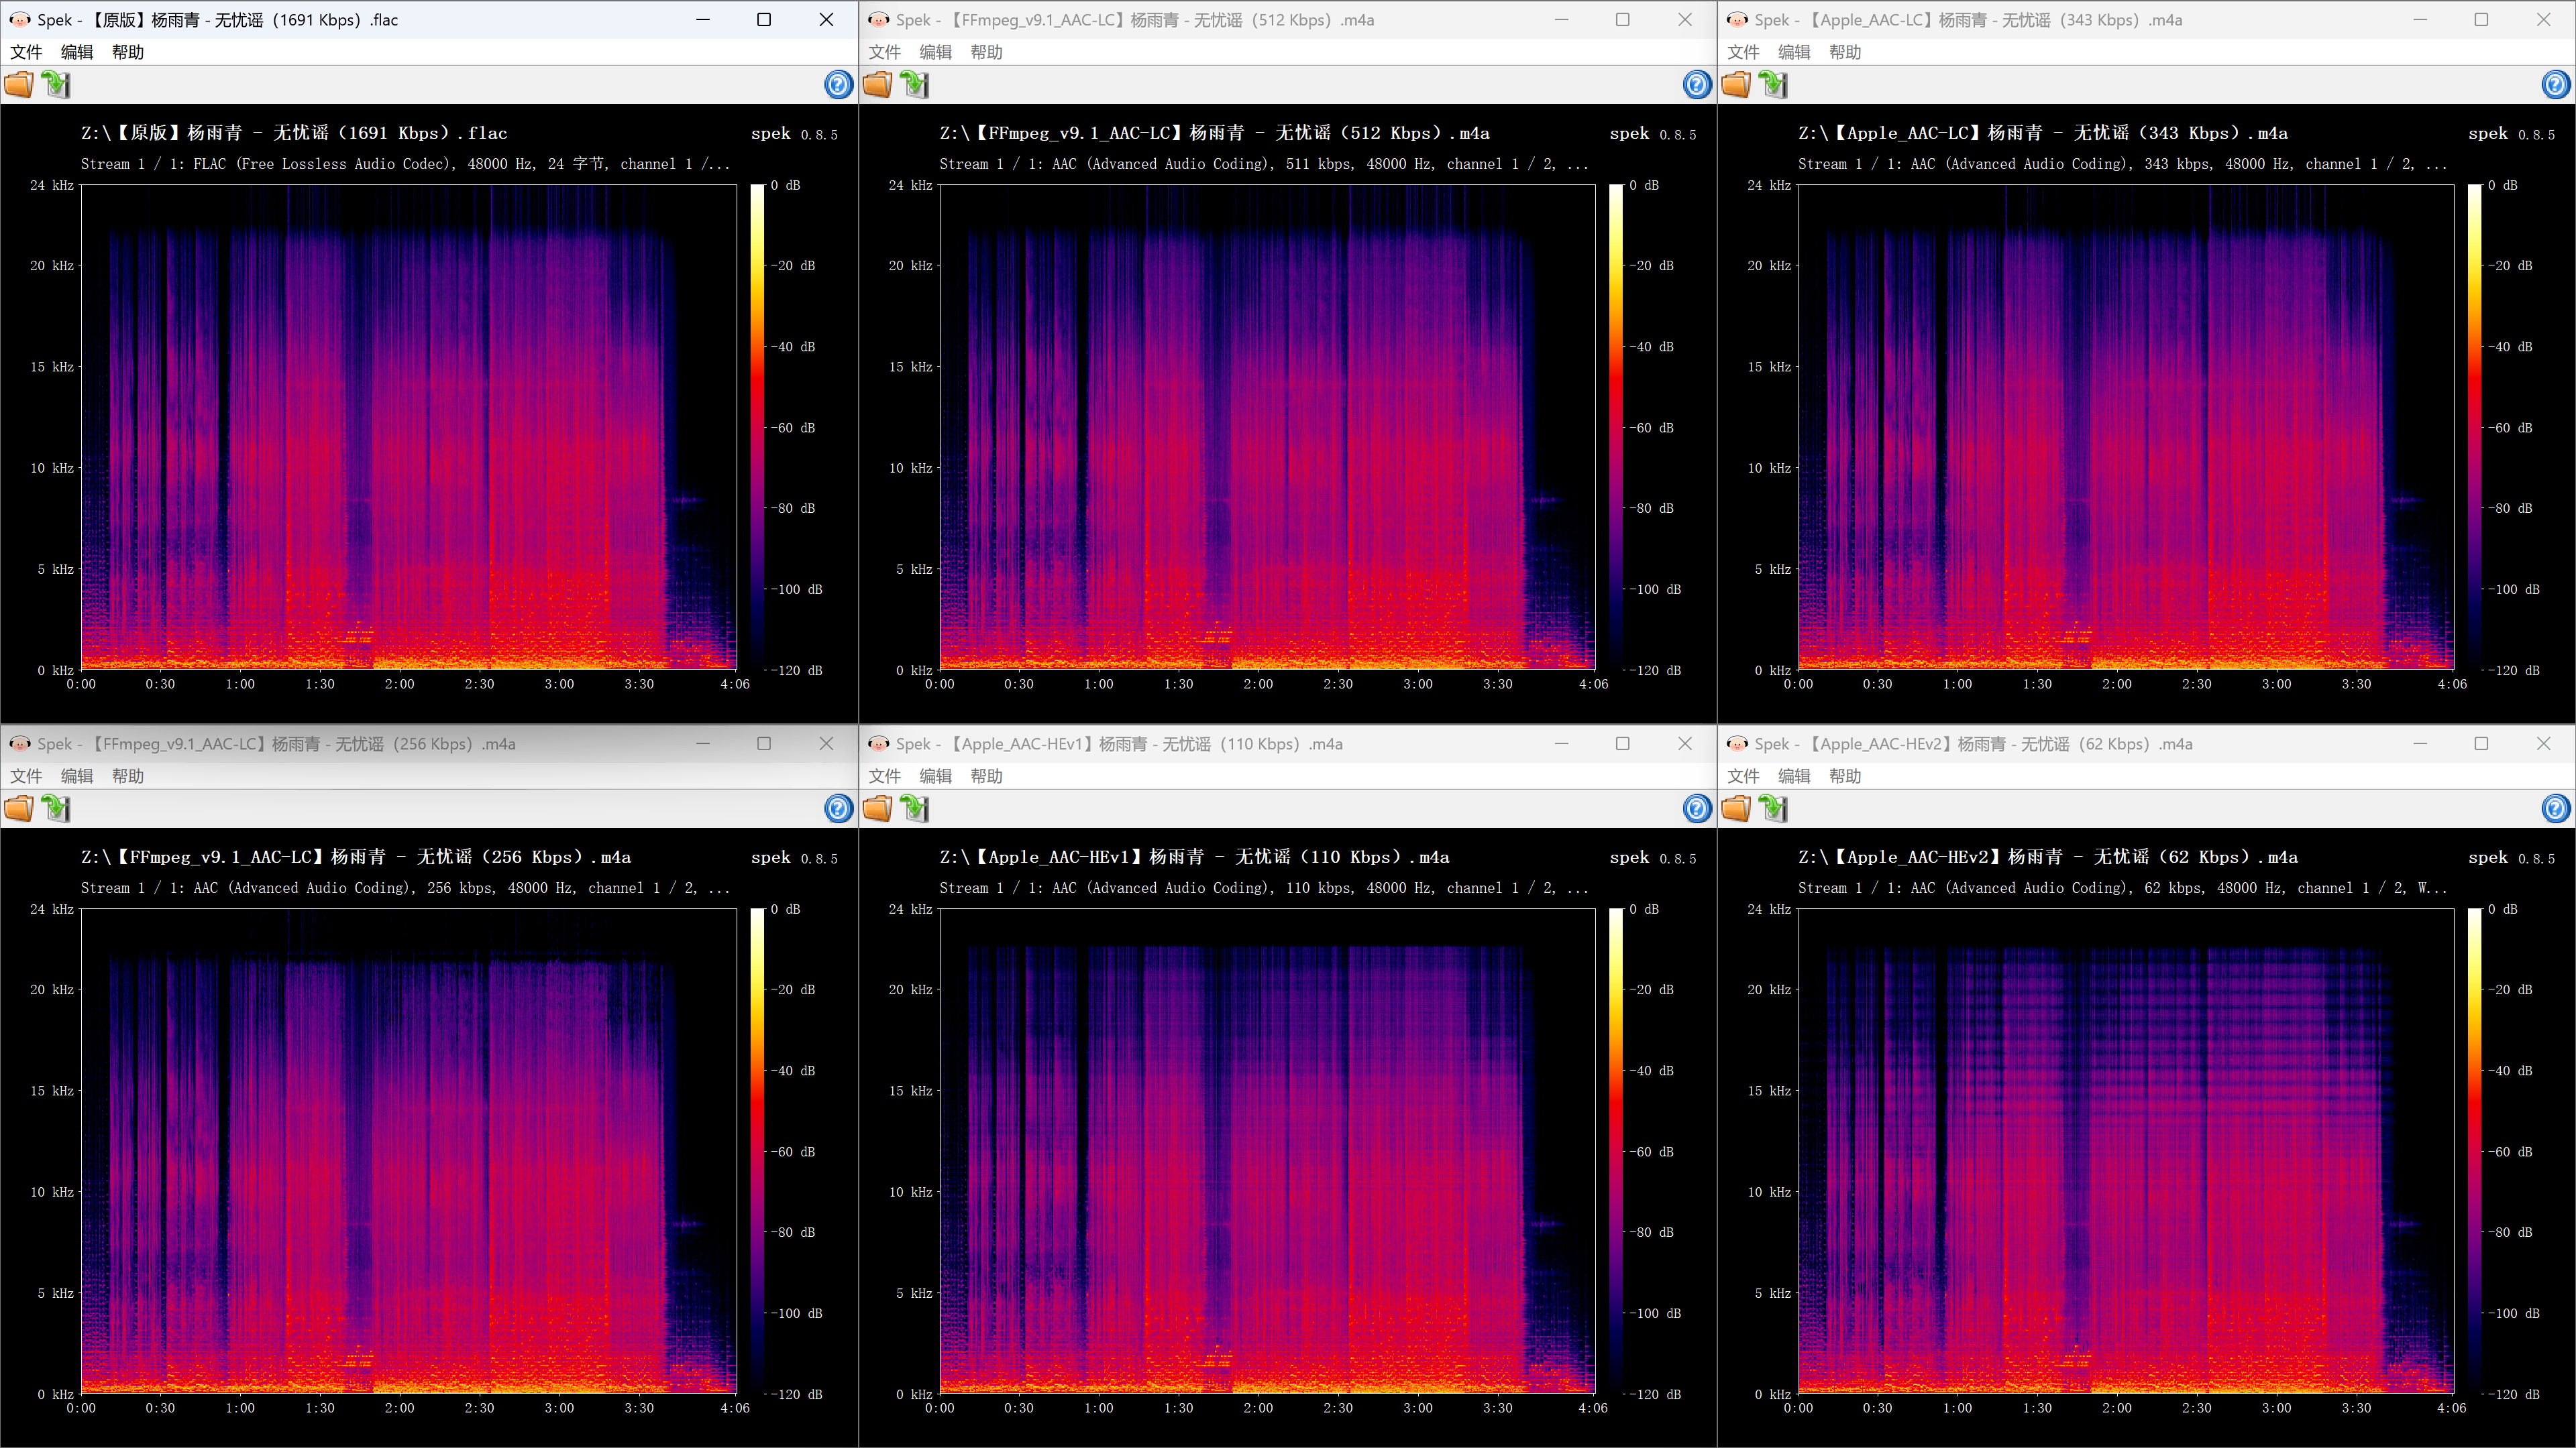2576x1448 pixels.
Task: Open 帮助 menu in Apple HEv2 62 Kbps window
Action: (x=1845, y=776)
